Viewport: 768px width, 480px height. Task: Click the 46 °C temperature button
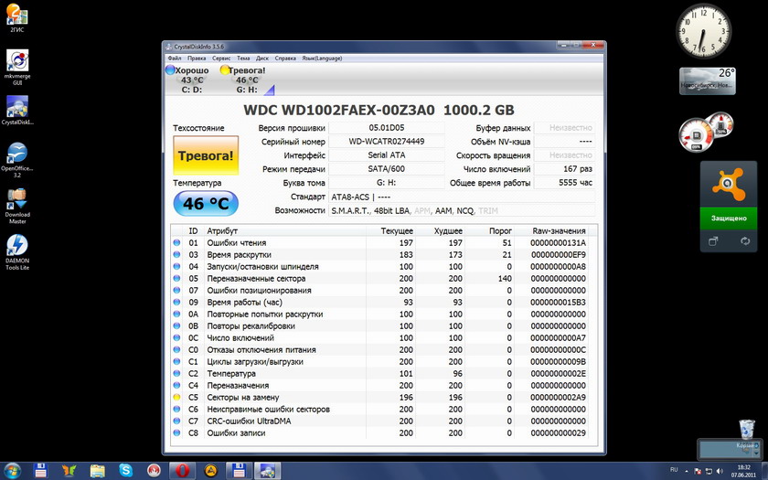tap(206, 204)
